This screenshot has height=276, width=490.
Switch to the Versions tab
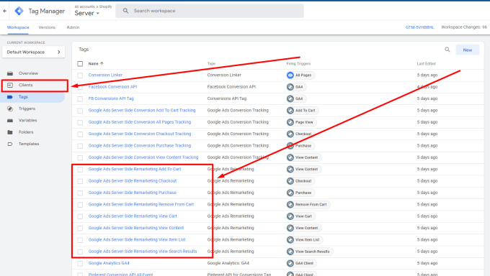tap(47, 27)
